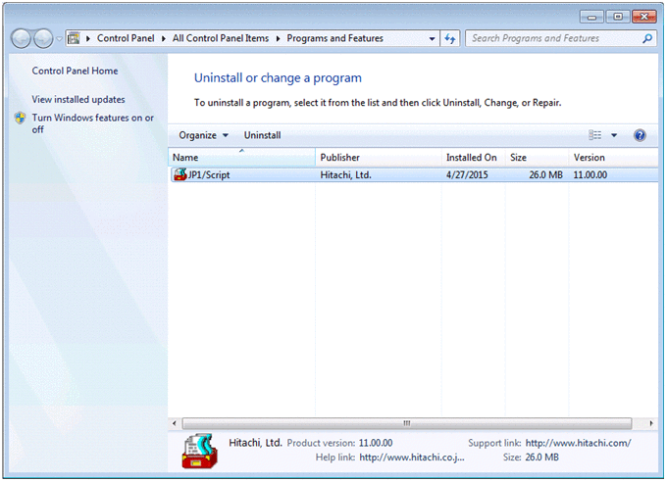Expand the arrow after All Control Panel Items
The height and width of the screenshot is (482, 667).
(x=278, y=38)
